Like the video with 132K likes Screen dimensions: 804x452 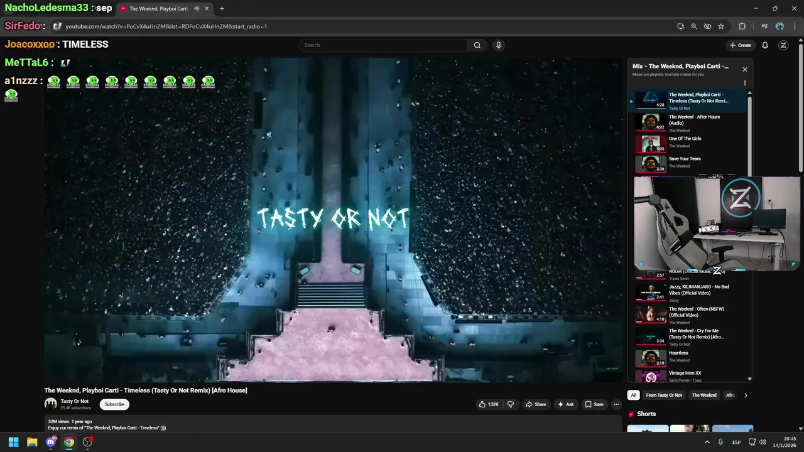coord(489,404)
